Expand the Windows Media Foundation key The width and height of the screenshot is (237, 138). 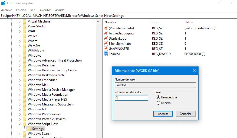[20, 95]
